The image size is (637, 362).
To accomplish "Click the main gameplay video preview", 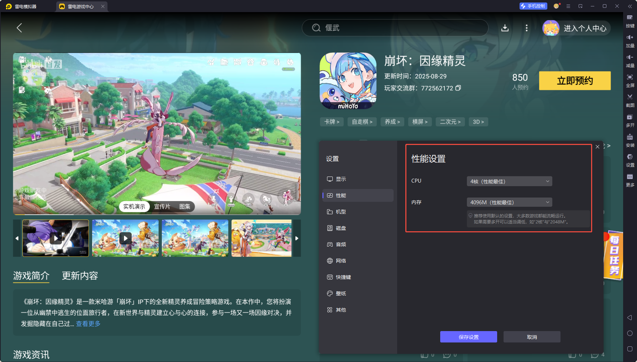I will (157, 134).
